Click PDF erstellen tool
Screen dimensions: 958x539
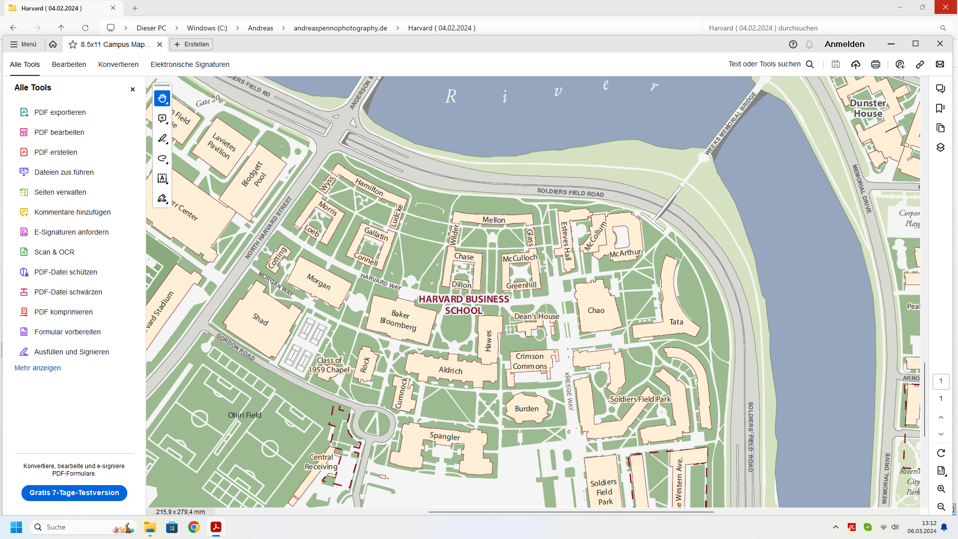[55, 152]
